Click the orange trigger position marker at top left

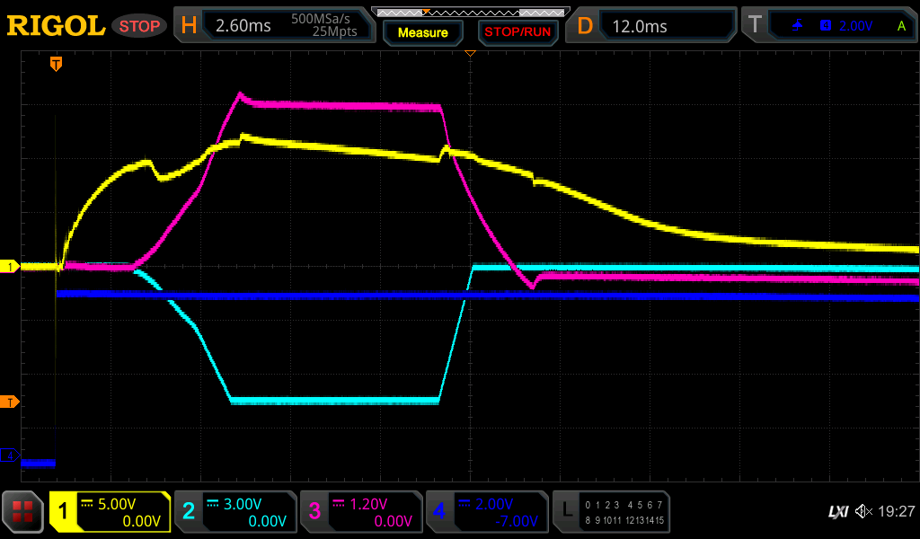coord(56,63)
